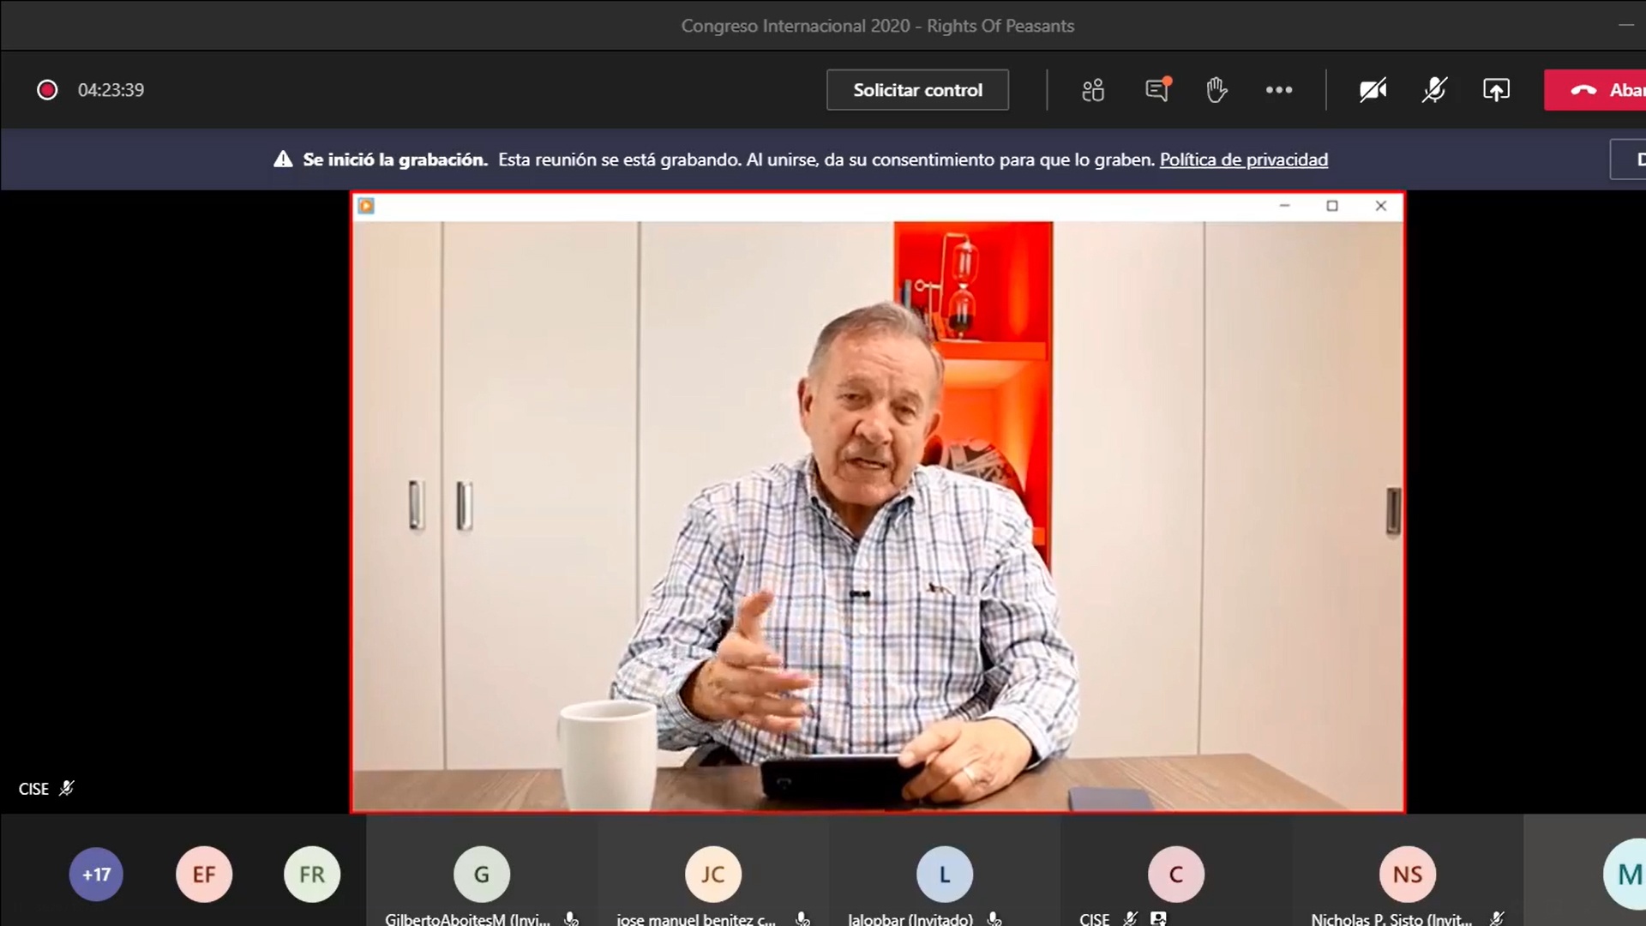Open More actions ellipsis menu

click(1278, 90)
